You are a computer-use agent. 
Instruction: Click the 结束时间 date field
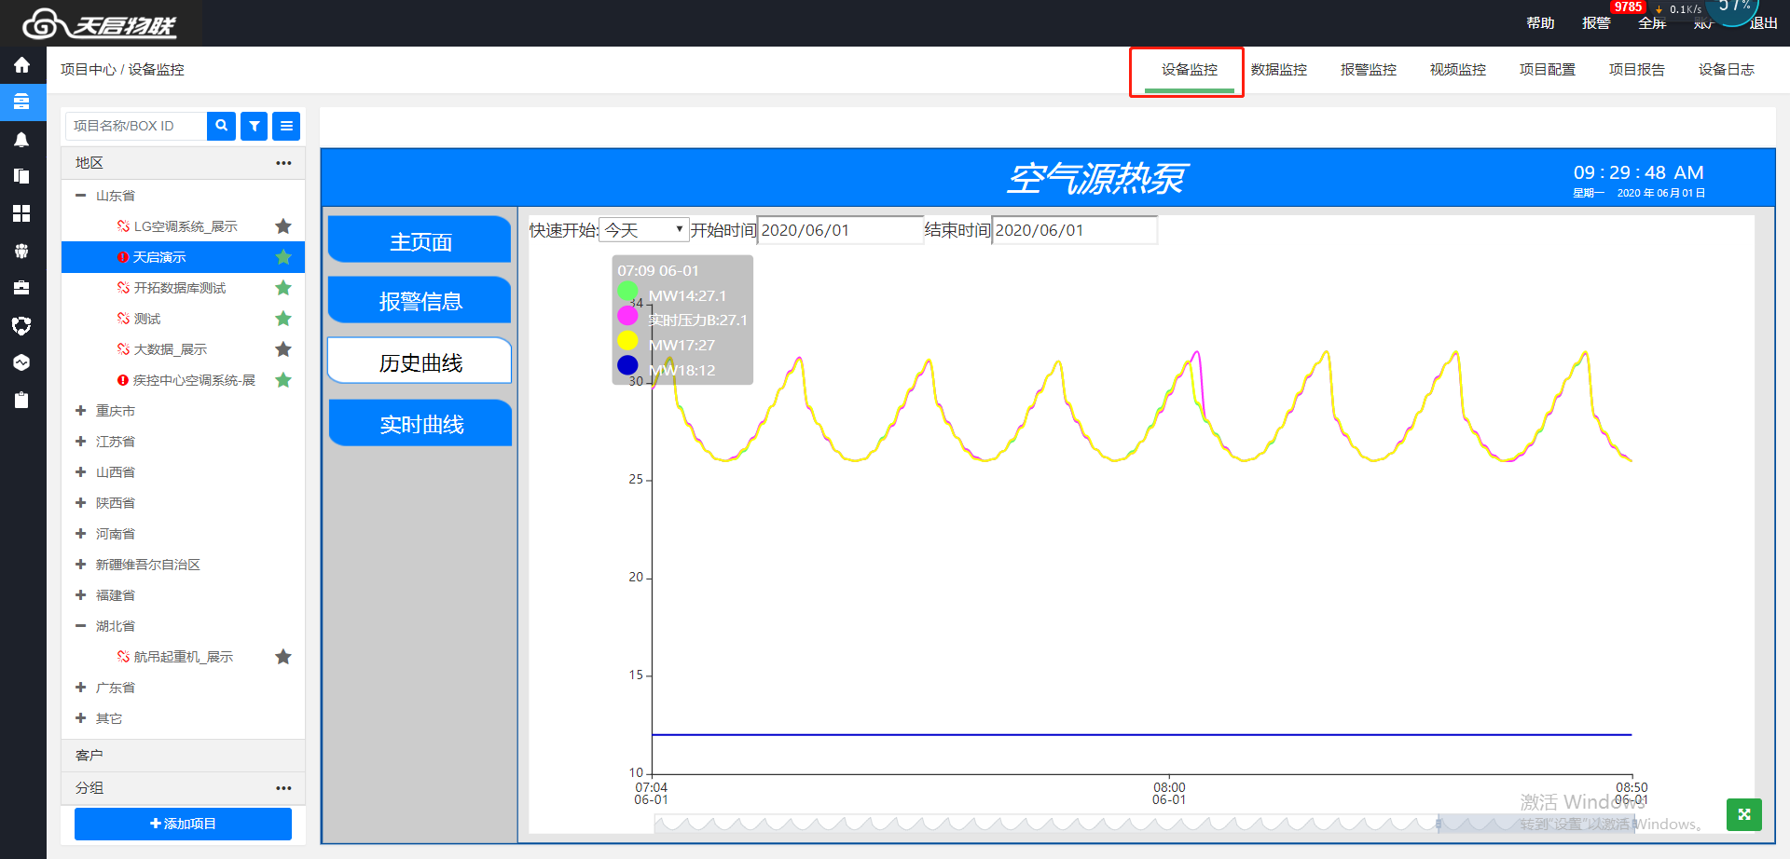(1075, 230)
